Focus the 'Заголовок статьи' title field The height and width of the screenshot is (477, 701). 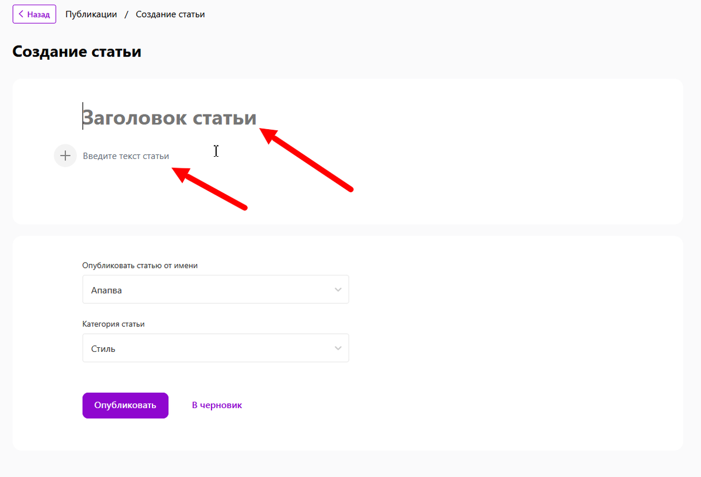169,117
